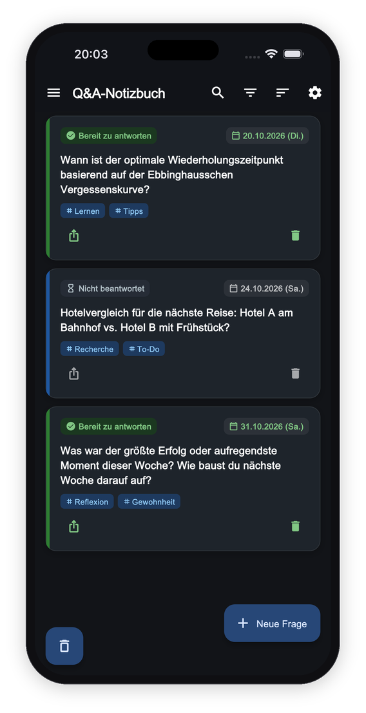Screen dimensions: 366x713
Task: Tap the bottom-left trash bin floating button
Action: click(x=64, y=646)
